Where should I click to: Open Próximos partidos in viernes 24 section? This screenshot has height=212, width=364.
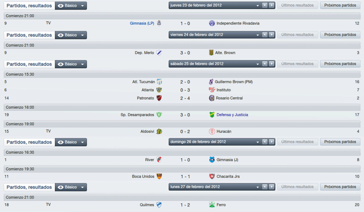pos(340,35)
